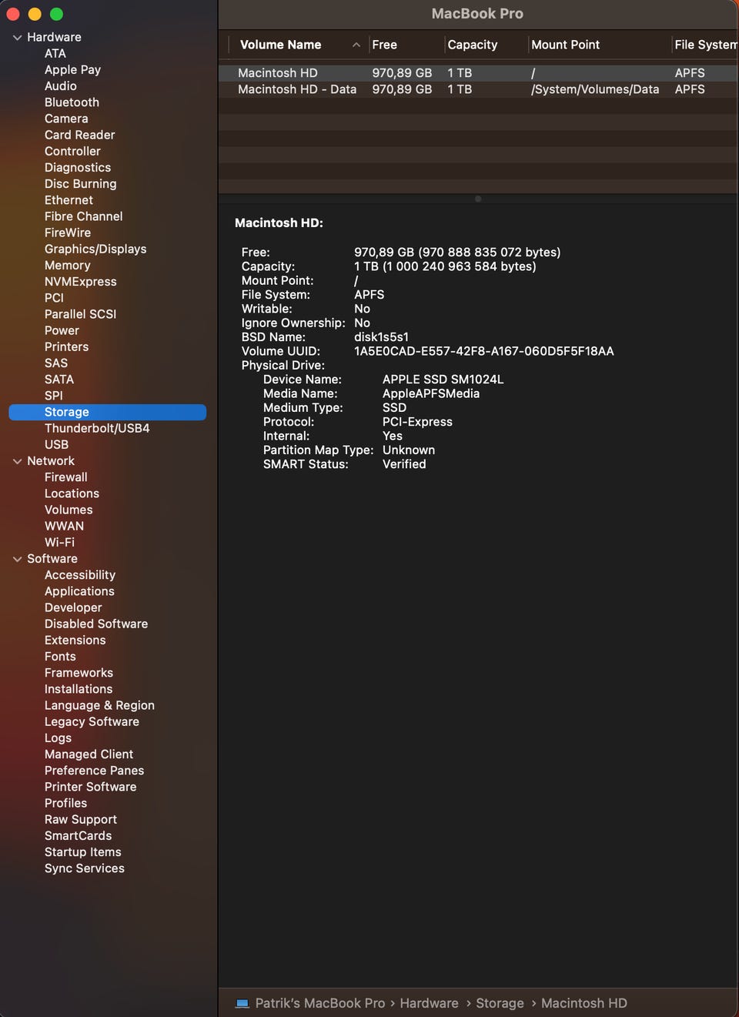
Task: Open Language & Region item
Action: (99, 706)
